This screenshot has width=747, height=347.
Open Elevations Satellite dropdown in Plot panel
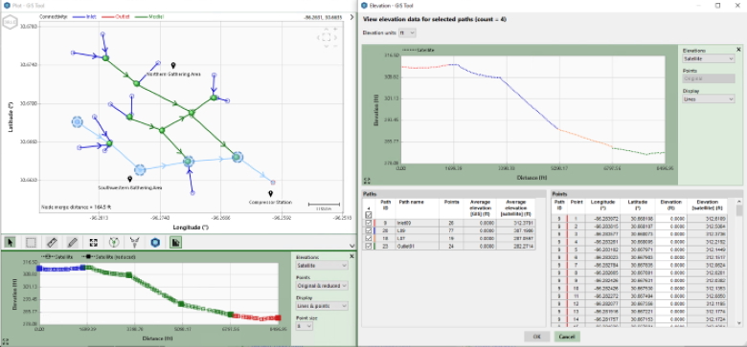(x=322, y=266)
